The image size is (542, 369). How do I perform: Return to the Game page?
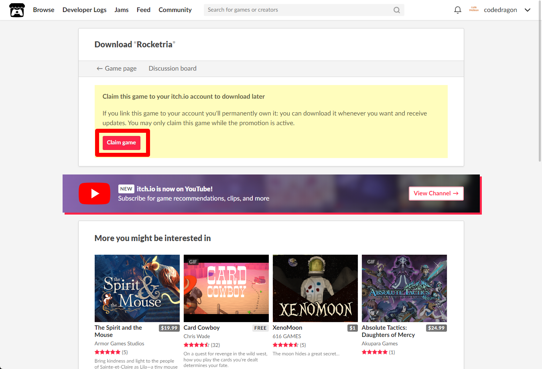point(116,68)
